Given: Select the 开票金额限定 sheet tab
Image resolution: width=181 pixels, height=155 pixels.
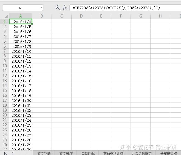Looking at the screenshot, I should (142, 153).
